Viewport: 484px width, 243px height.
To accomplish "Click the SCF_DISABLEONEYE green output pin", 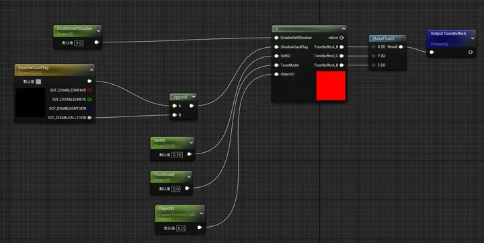I will (x=89, y=99).
